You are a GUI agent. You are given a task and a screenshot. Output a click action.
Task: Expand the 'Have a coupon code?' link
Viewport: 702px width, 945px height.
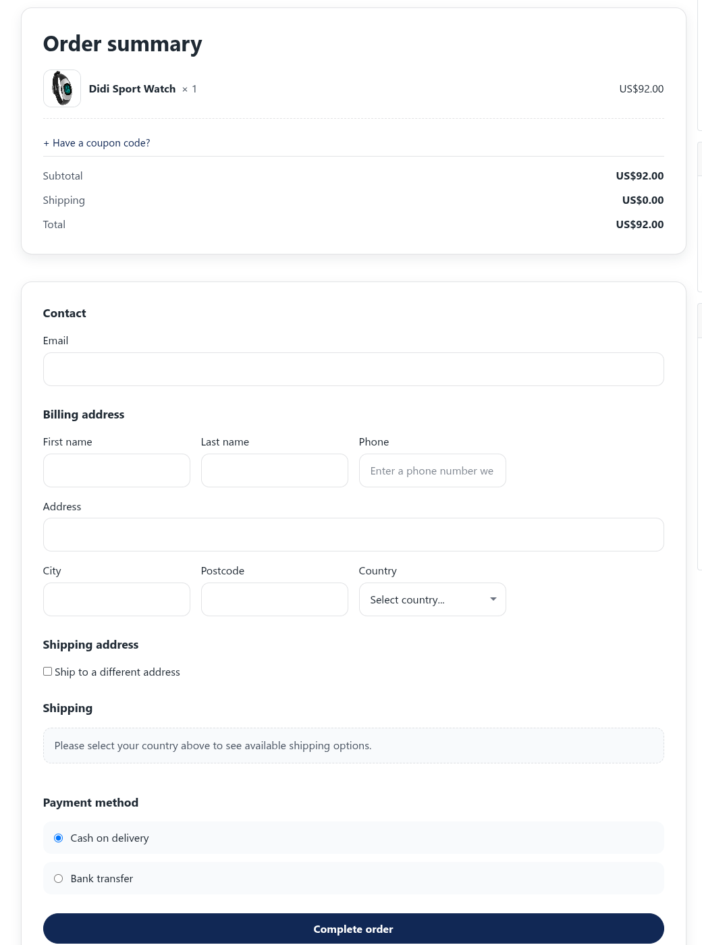coord(97,143)
